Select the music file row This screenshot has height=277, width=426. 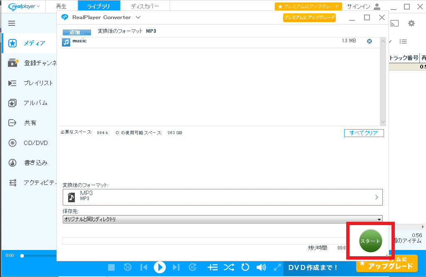219,42
